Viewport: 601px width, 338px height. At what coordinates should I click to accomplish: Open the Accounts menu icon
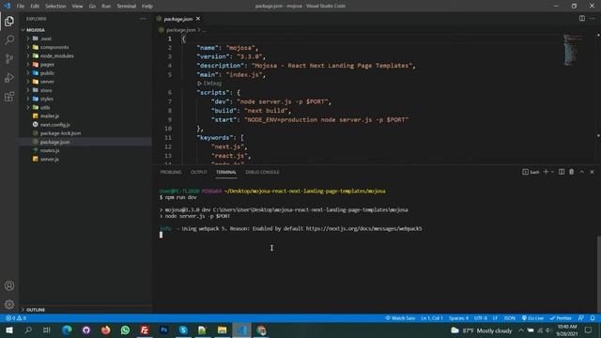point(9,285)
